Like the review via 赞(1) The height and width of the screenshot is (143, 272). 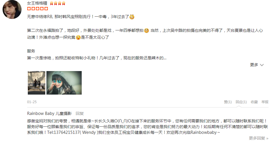(228, 102)
